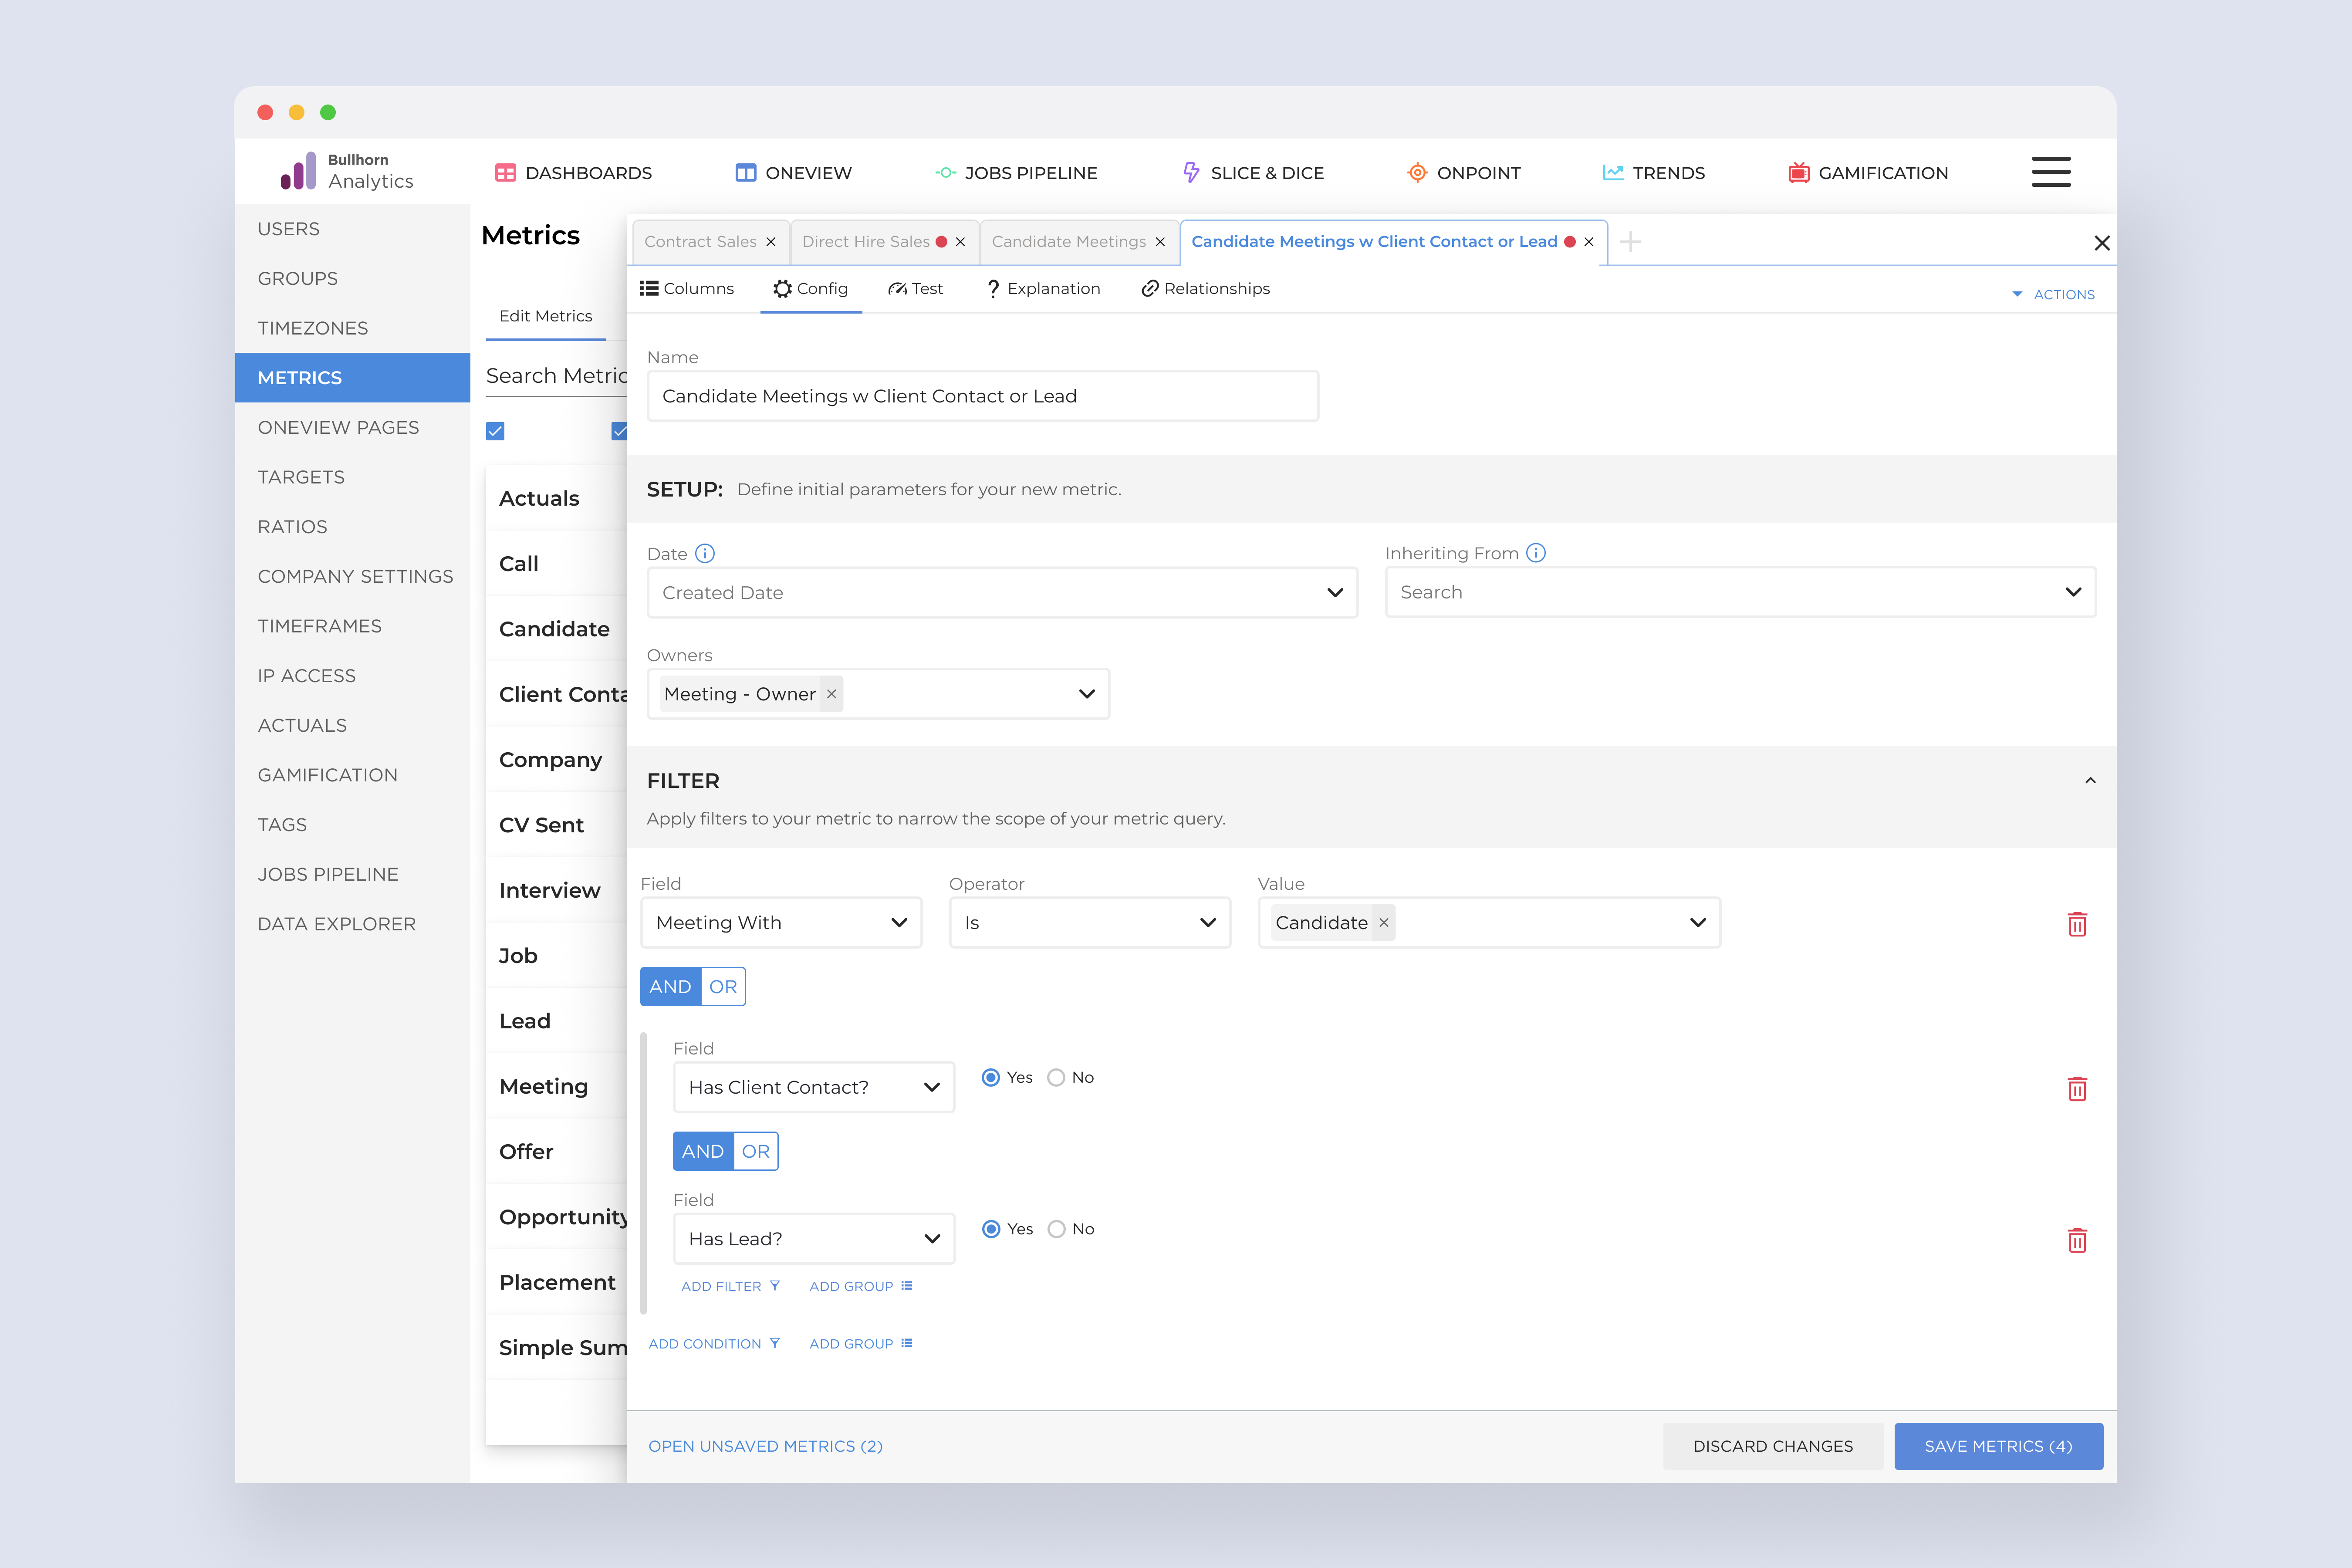Open Gamification in top navigation

[1868, 173]
